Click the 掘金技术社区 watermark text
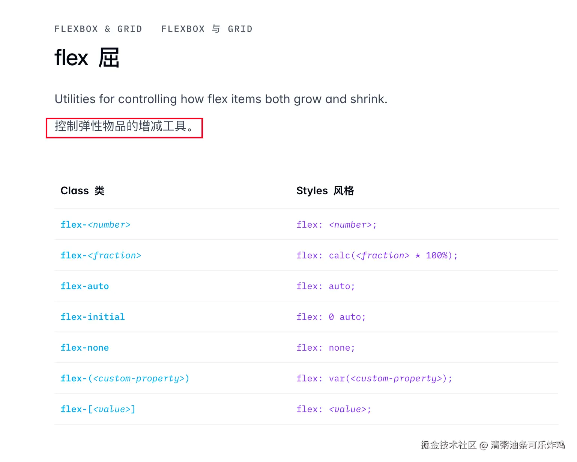 click(448, 445)
